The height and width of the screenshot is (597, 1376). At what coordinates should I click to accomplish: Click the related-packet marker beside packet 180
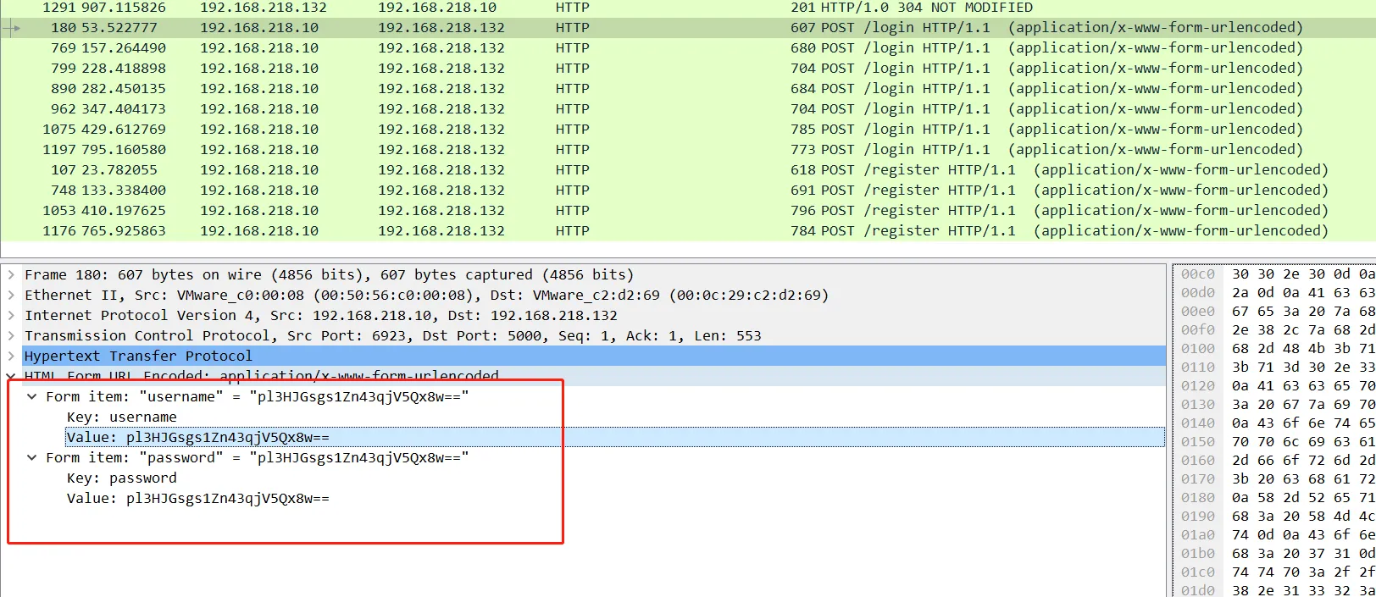point(12,28)
